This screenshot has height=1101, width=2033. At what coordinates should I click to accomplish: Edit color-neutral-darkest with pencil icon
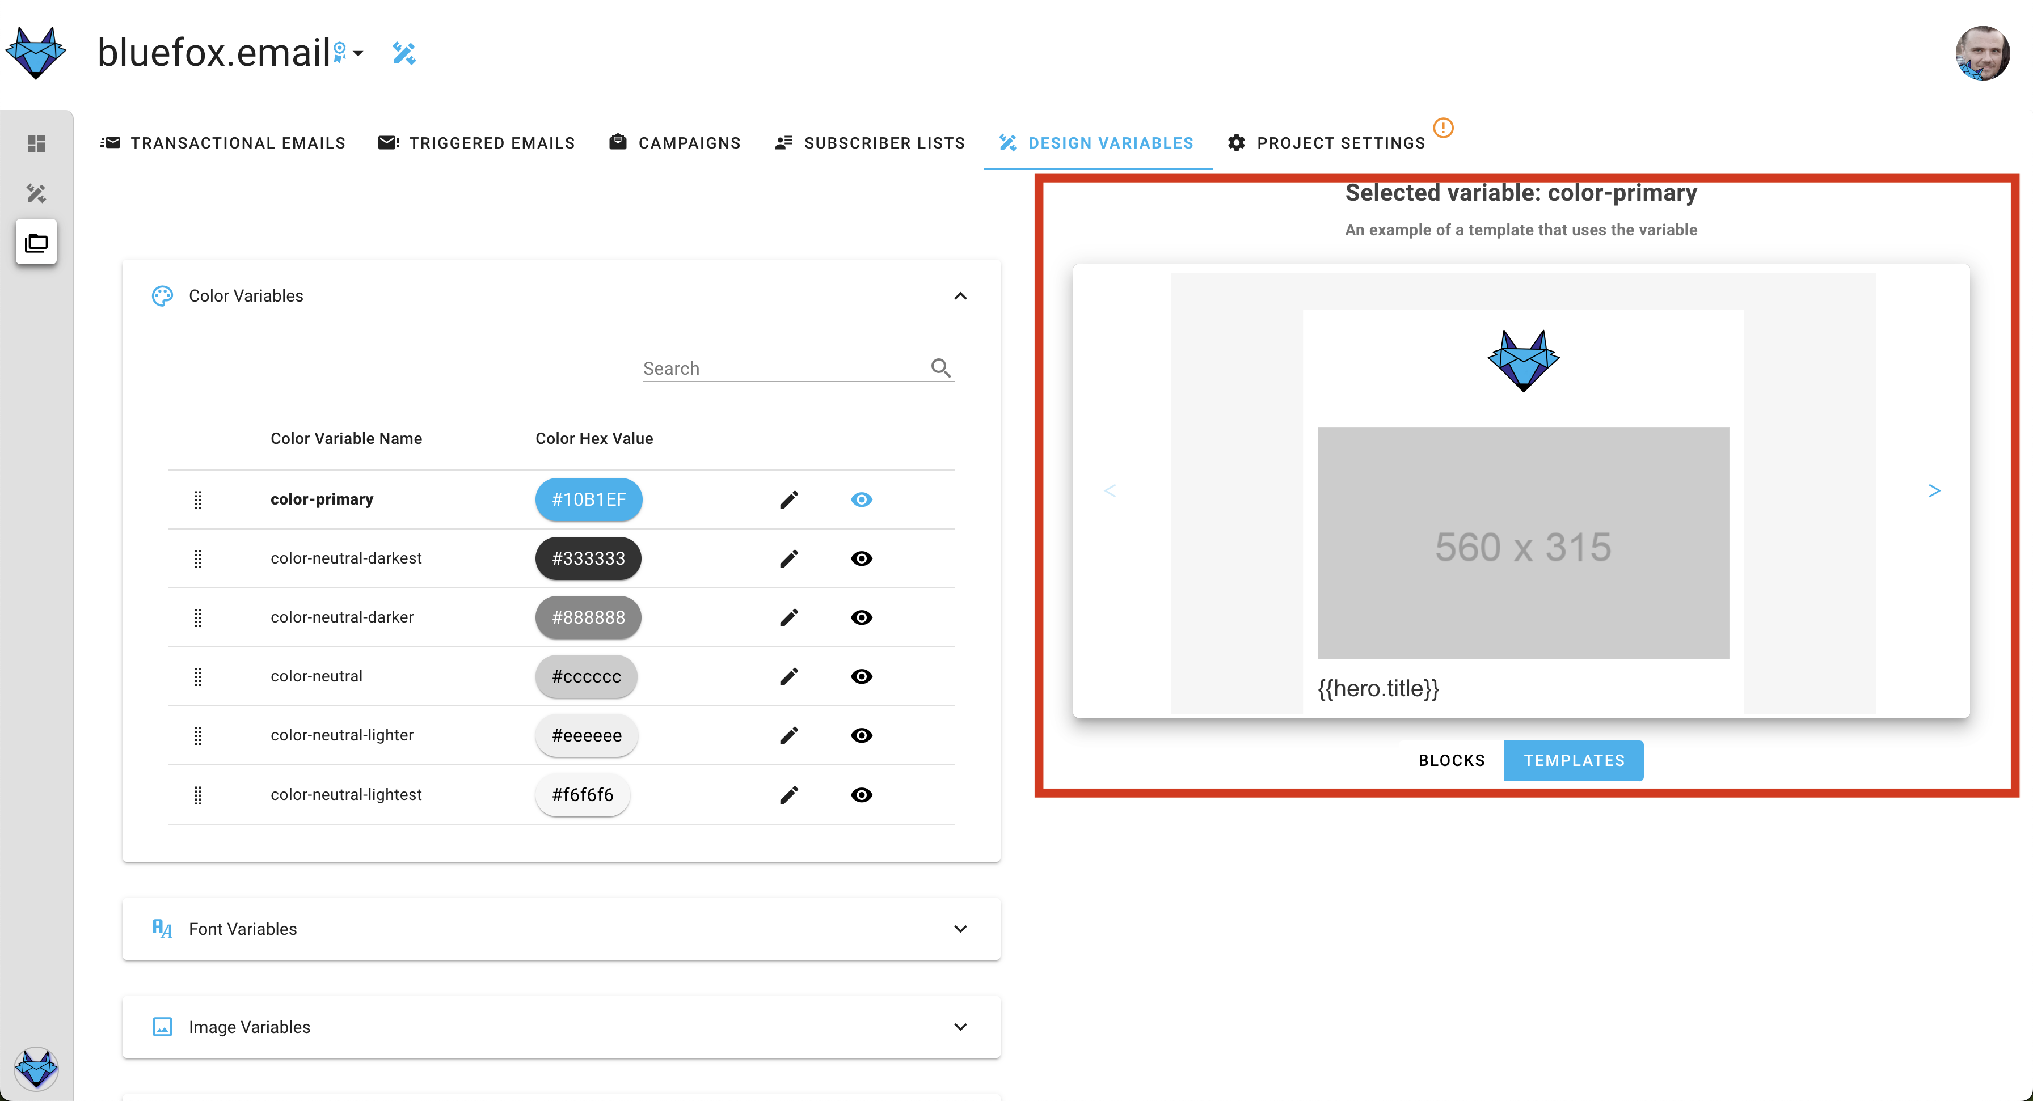coord(789,558)
